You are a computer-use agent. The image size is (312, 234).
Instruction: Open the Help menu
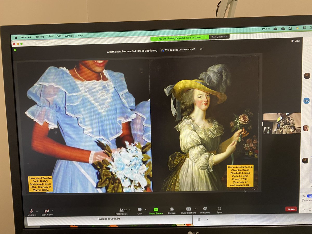click(x=80, y=36)
